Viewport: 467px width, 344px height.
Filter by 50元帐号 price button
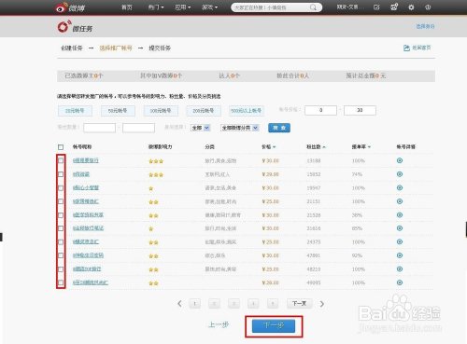[118, 111]
